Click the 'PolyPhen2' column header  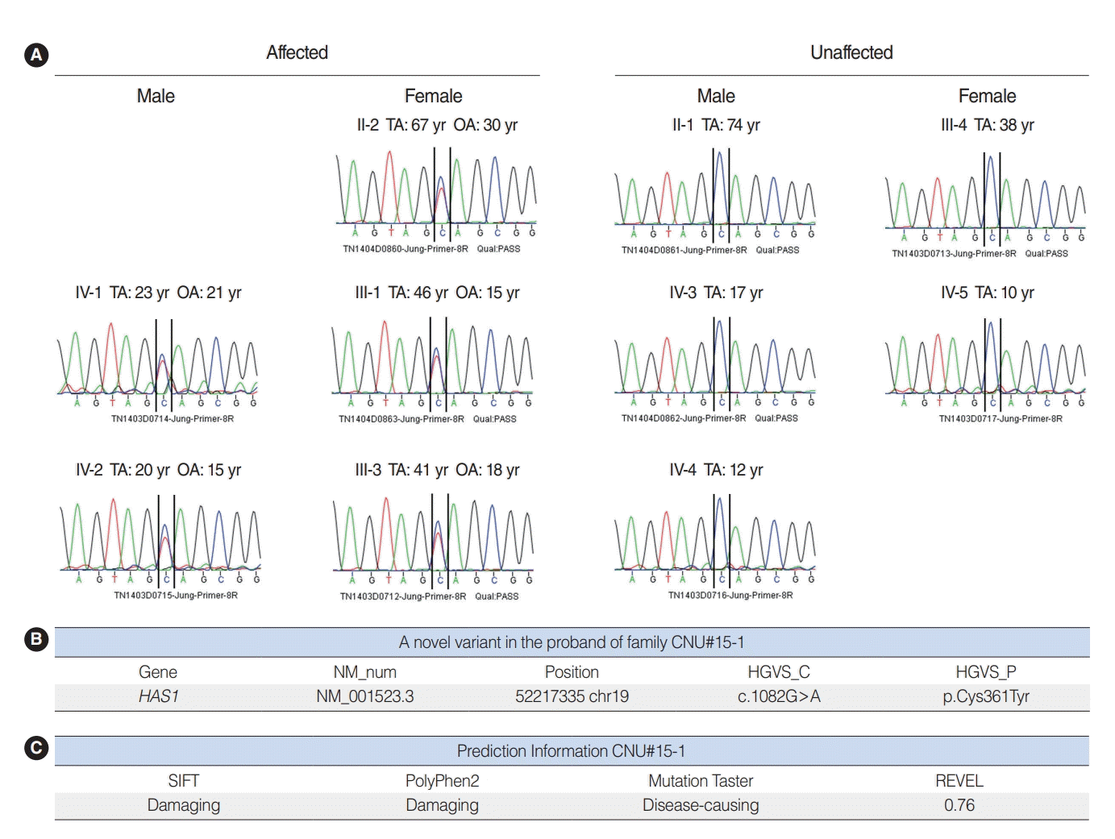(x=443, y=781)
